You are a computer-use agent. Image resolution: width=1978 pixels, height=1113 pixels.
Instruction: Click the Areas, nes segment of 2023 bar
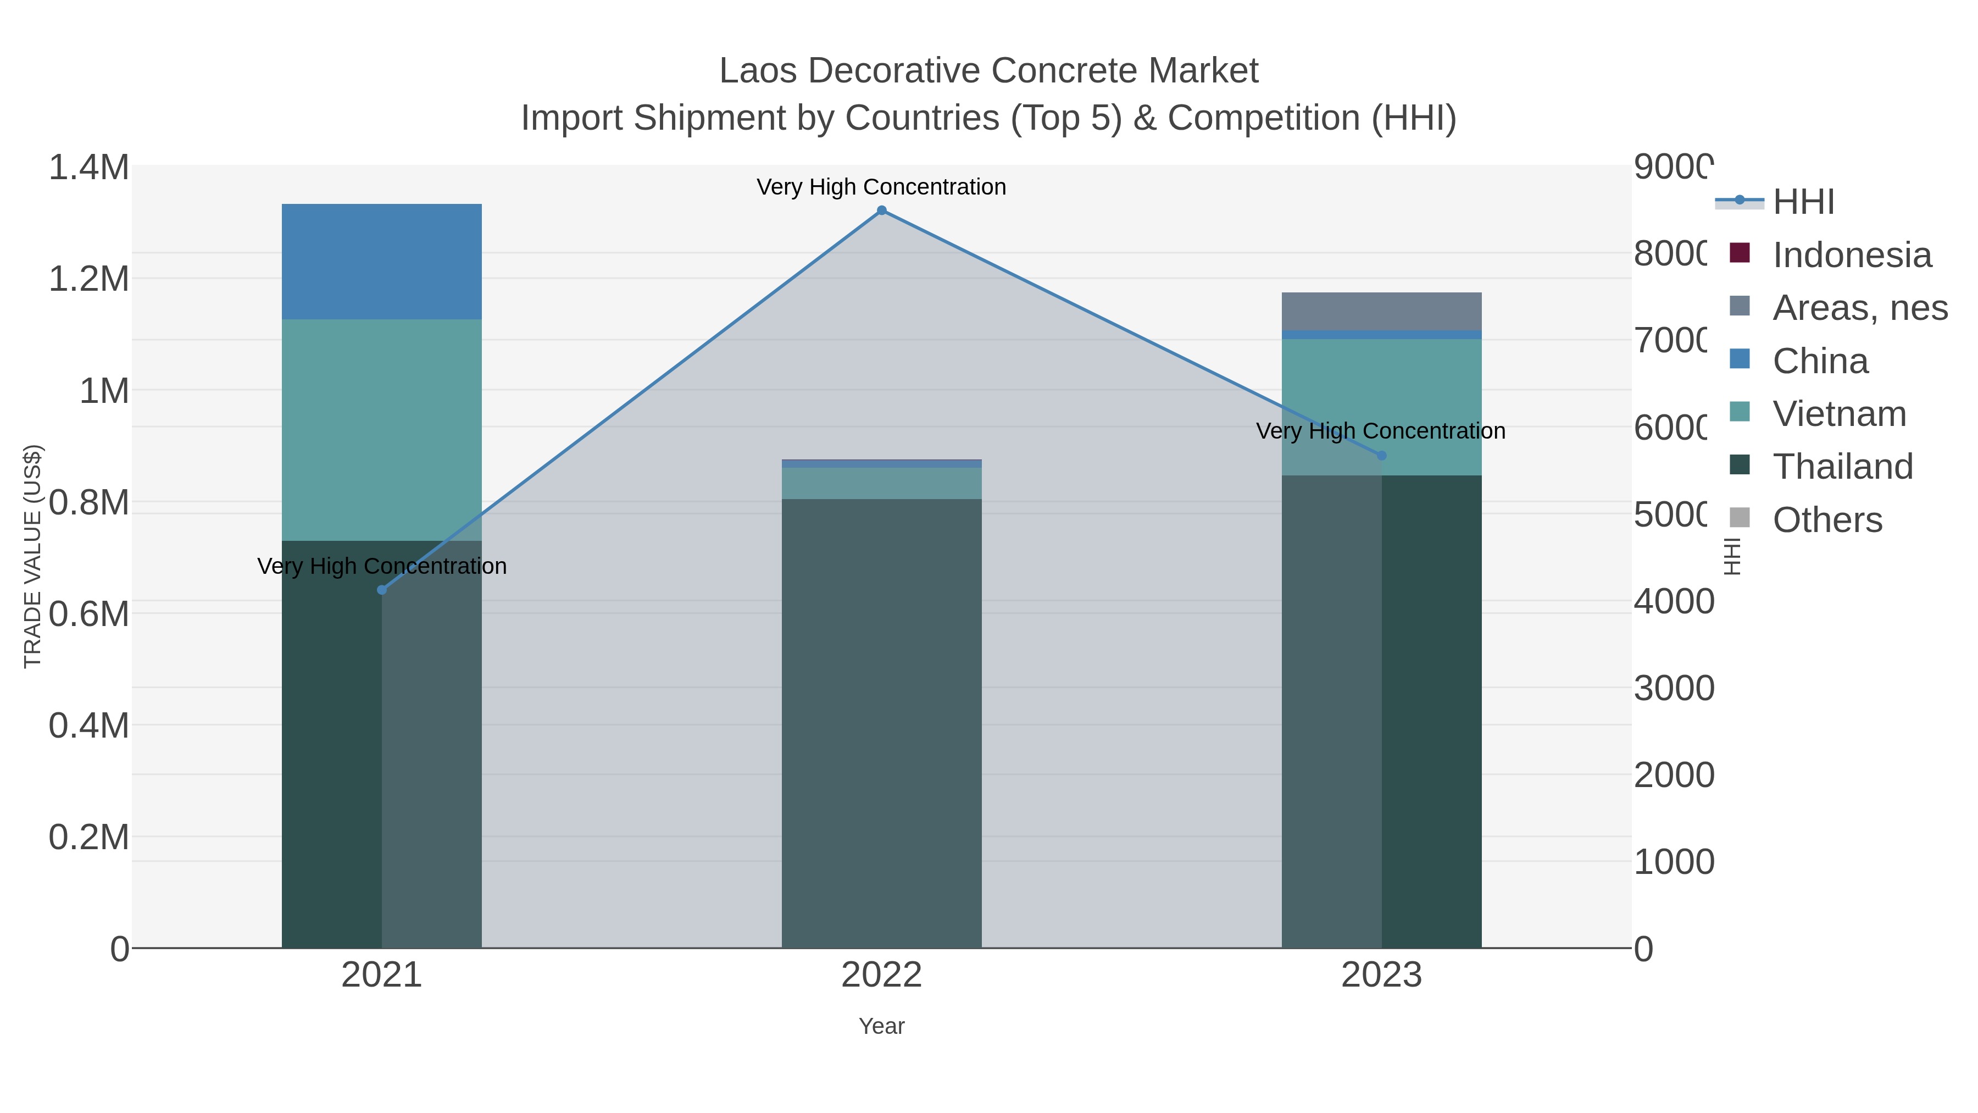[x=1381, y=311]
